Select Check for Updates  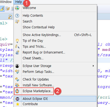point(55,79)
